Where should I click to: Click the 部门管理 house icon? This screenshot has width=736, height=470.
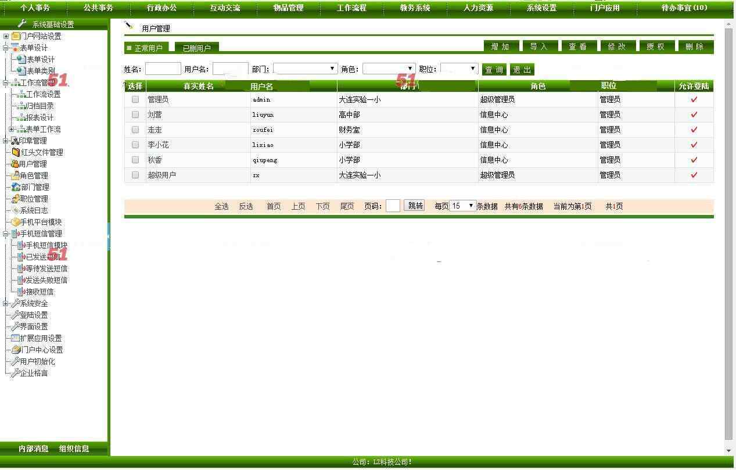tap(16, 187)
